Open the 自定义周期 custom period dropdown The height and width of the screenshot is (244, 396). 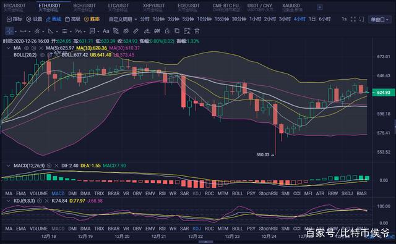[123, 19]
